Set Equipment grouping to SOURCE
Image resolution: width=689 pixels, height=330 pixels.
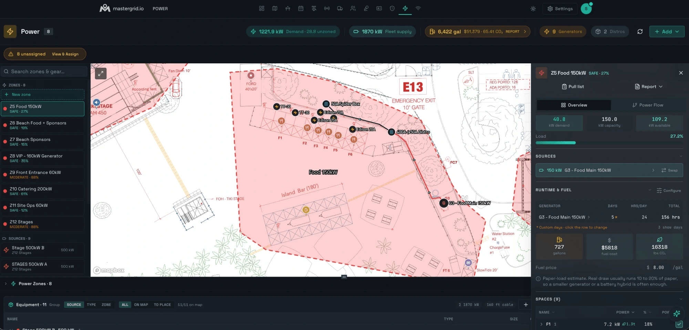[x=74, y=305]
